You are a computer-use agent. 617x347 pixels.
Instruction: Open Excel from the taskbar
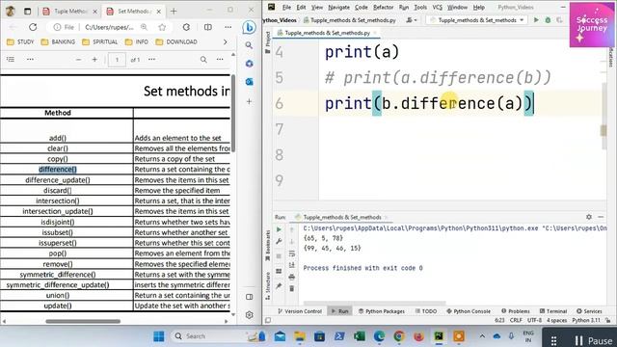pos(360,336)
